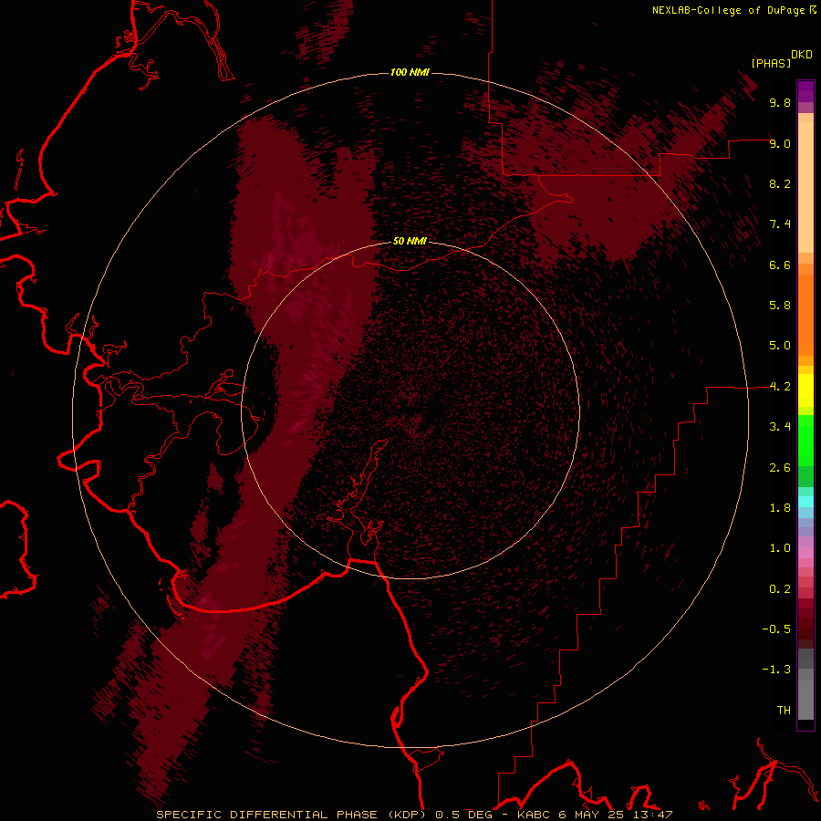The width and height of the screenshot is (821, 821).
Task: Click the 1.0 scale value
Action: point(780,548)
